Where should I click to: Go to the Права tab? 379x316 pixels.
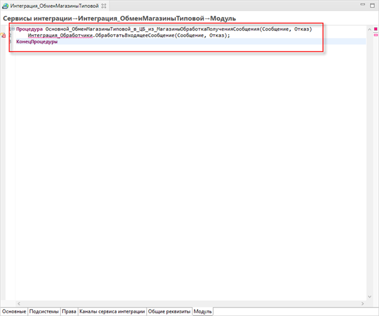(x=69, y=311)
